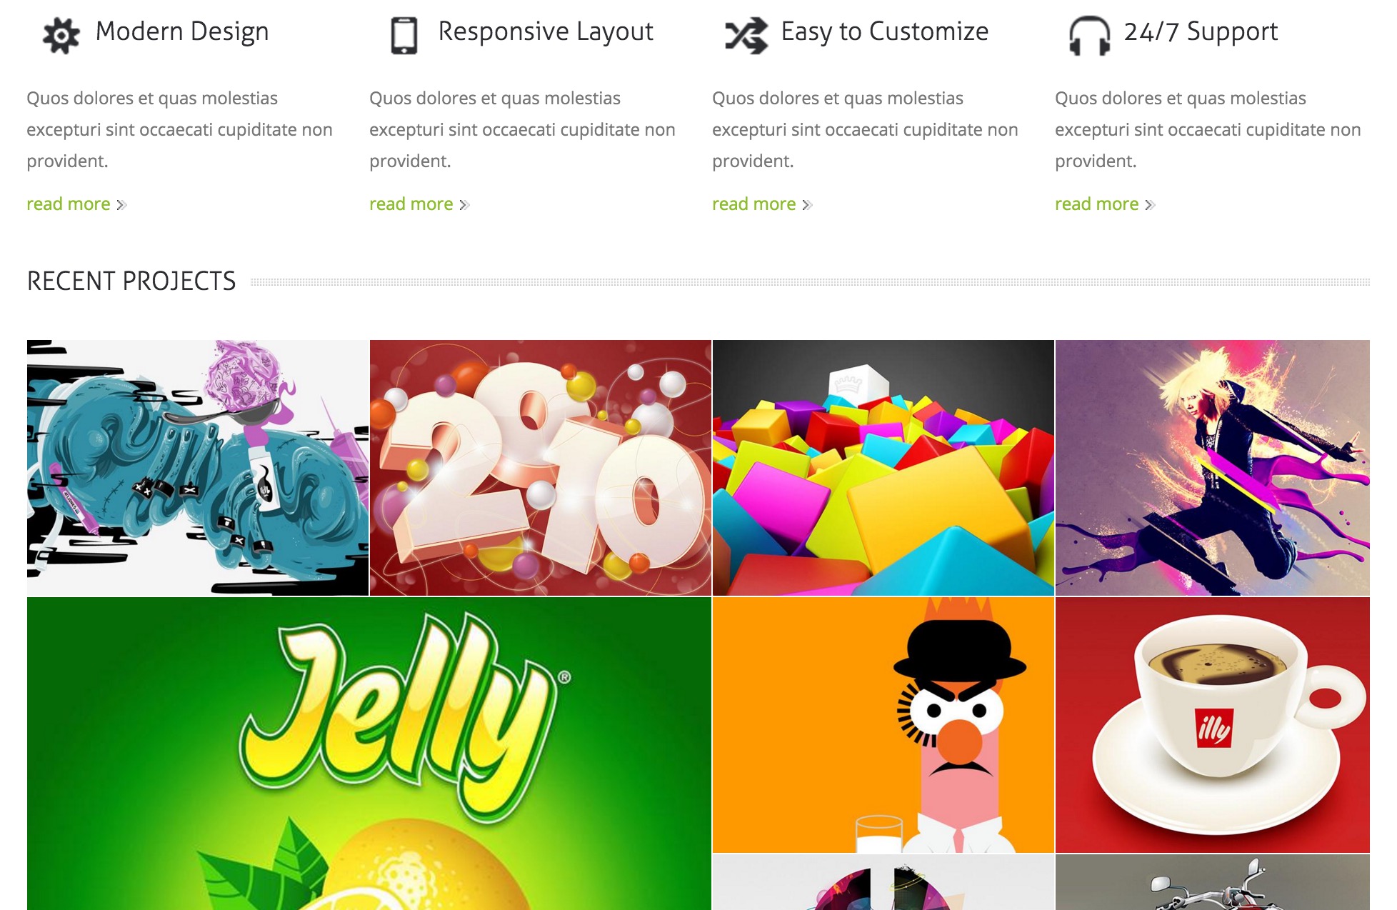Image resolution: width=1397 pixels, height=910 pixels.
Task: Open the orange Beaker bowler hat thumbnail
Action: (883, 725)
